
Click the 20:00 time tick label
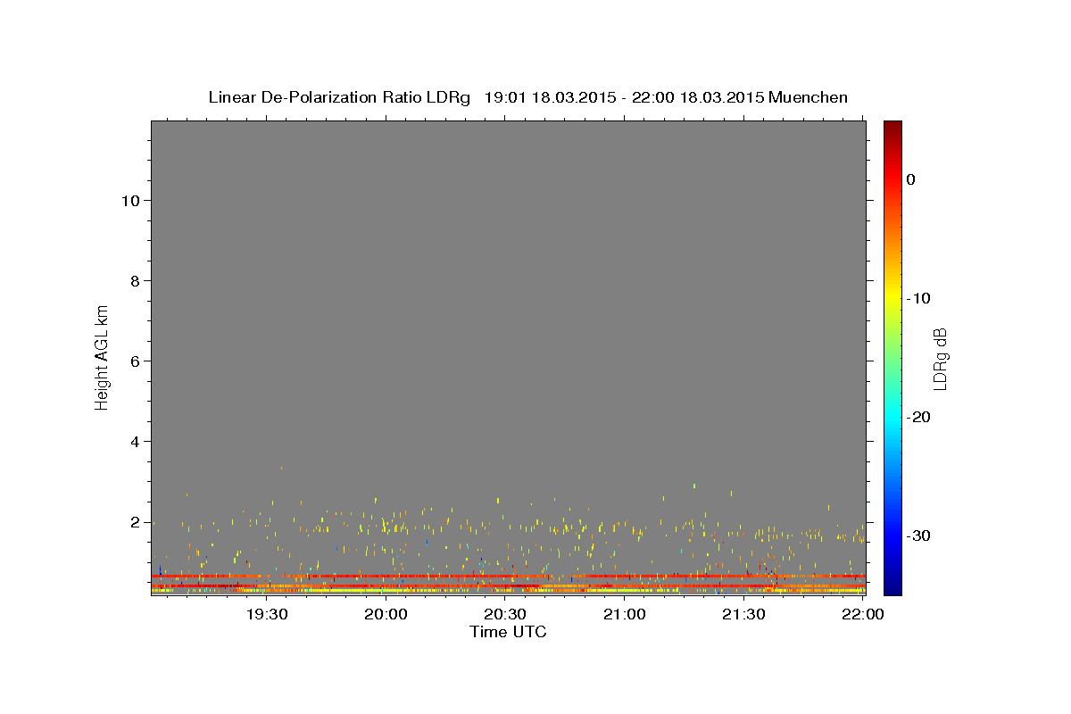tap(386, 614)
